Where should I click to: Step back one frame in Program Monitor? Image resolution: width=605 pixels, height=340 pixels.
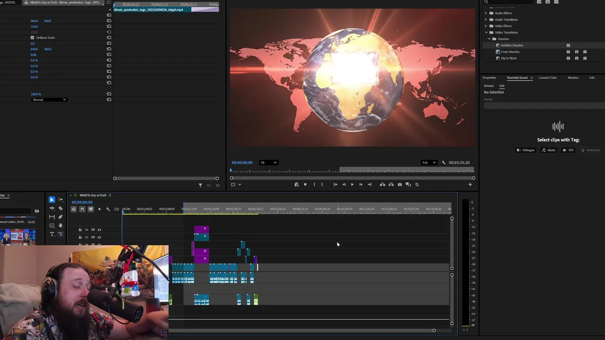pos(344,185)
